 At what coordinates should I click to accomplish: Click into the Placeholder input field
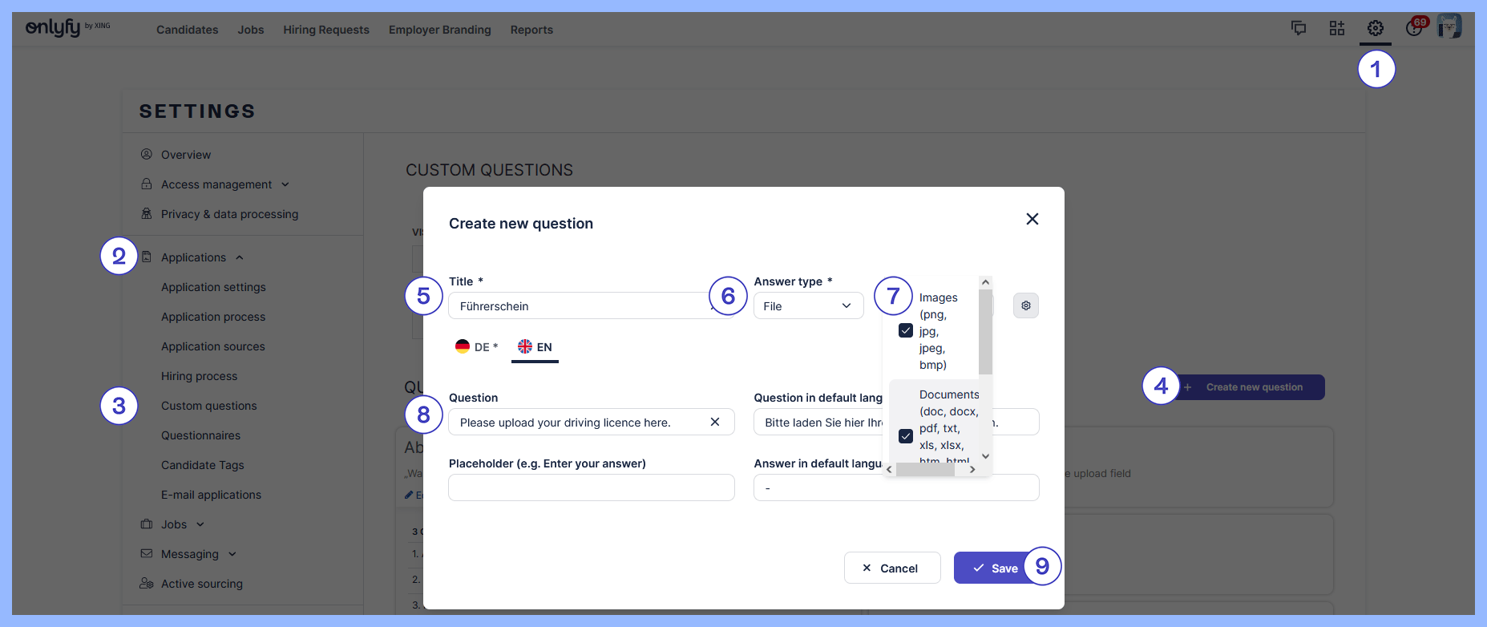coord(591,487)
